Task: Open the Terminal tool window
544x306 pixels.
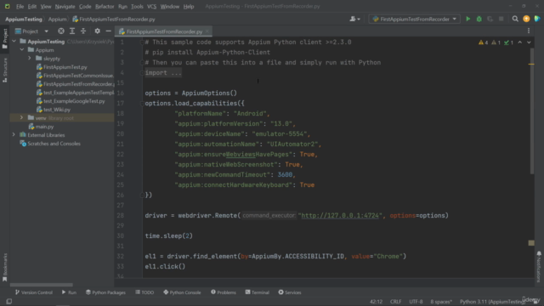Action: 257,292
